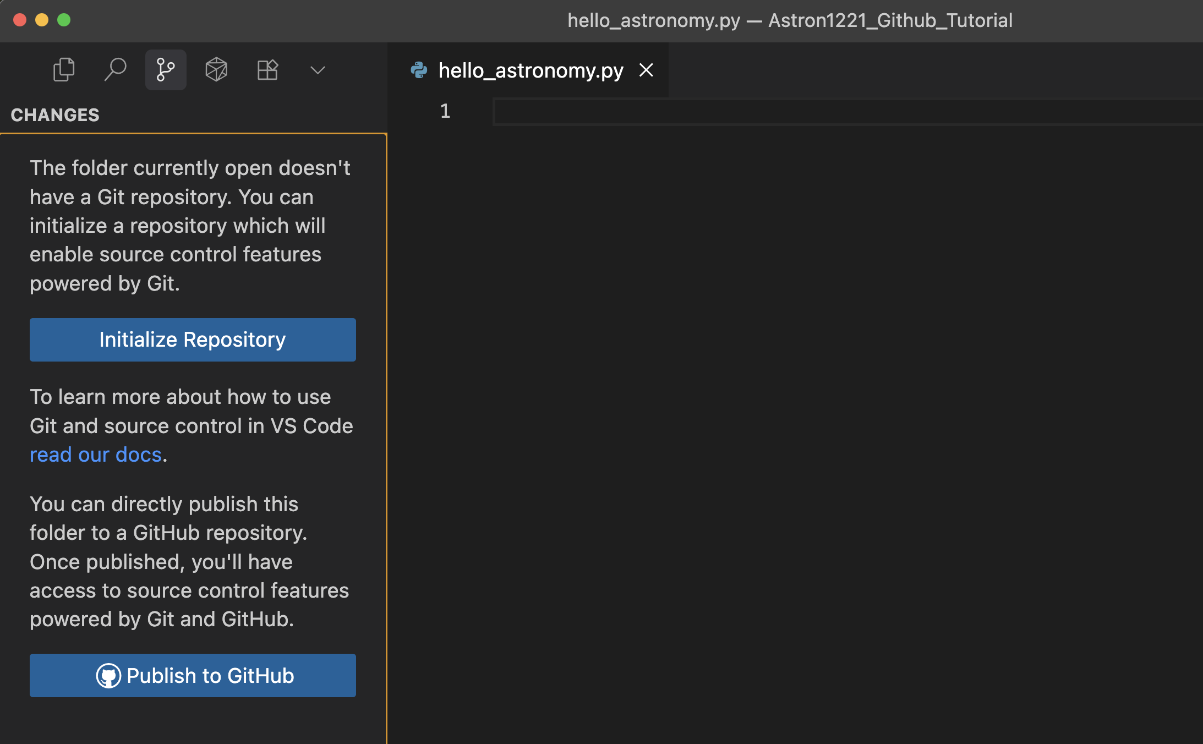1203x744 pixels.
Task: Click the Publish to GitHub button
Action: click(x=193, y=675)
